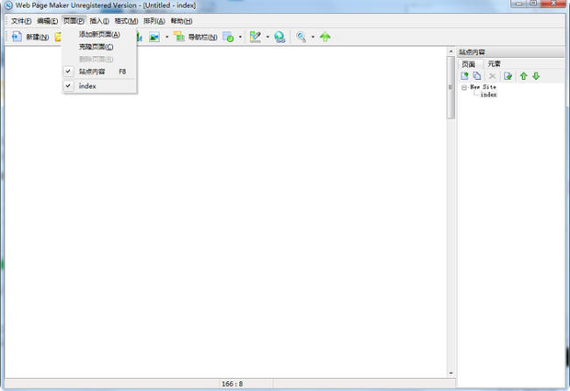This screenshot has width=570, height=391.
Task: Click the insert image icon in toolbar
Action: click(x=154, y=37)
